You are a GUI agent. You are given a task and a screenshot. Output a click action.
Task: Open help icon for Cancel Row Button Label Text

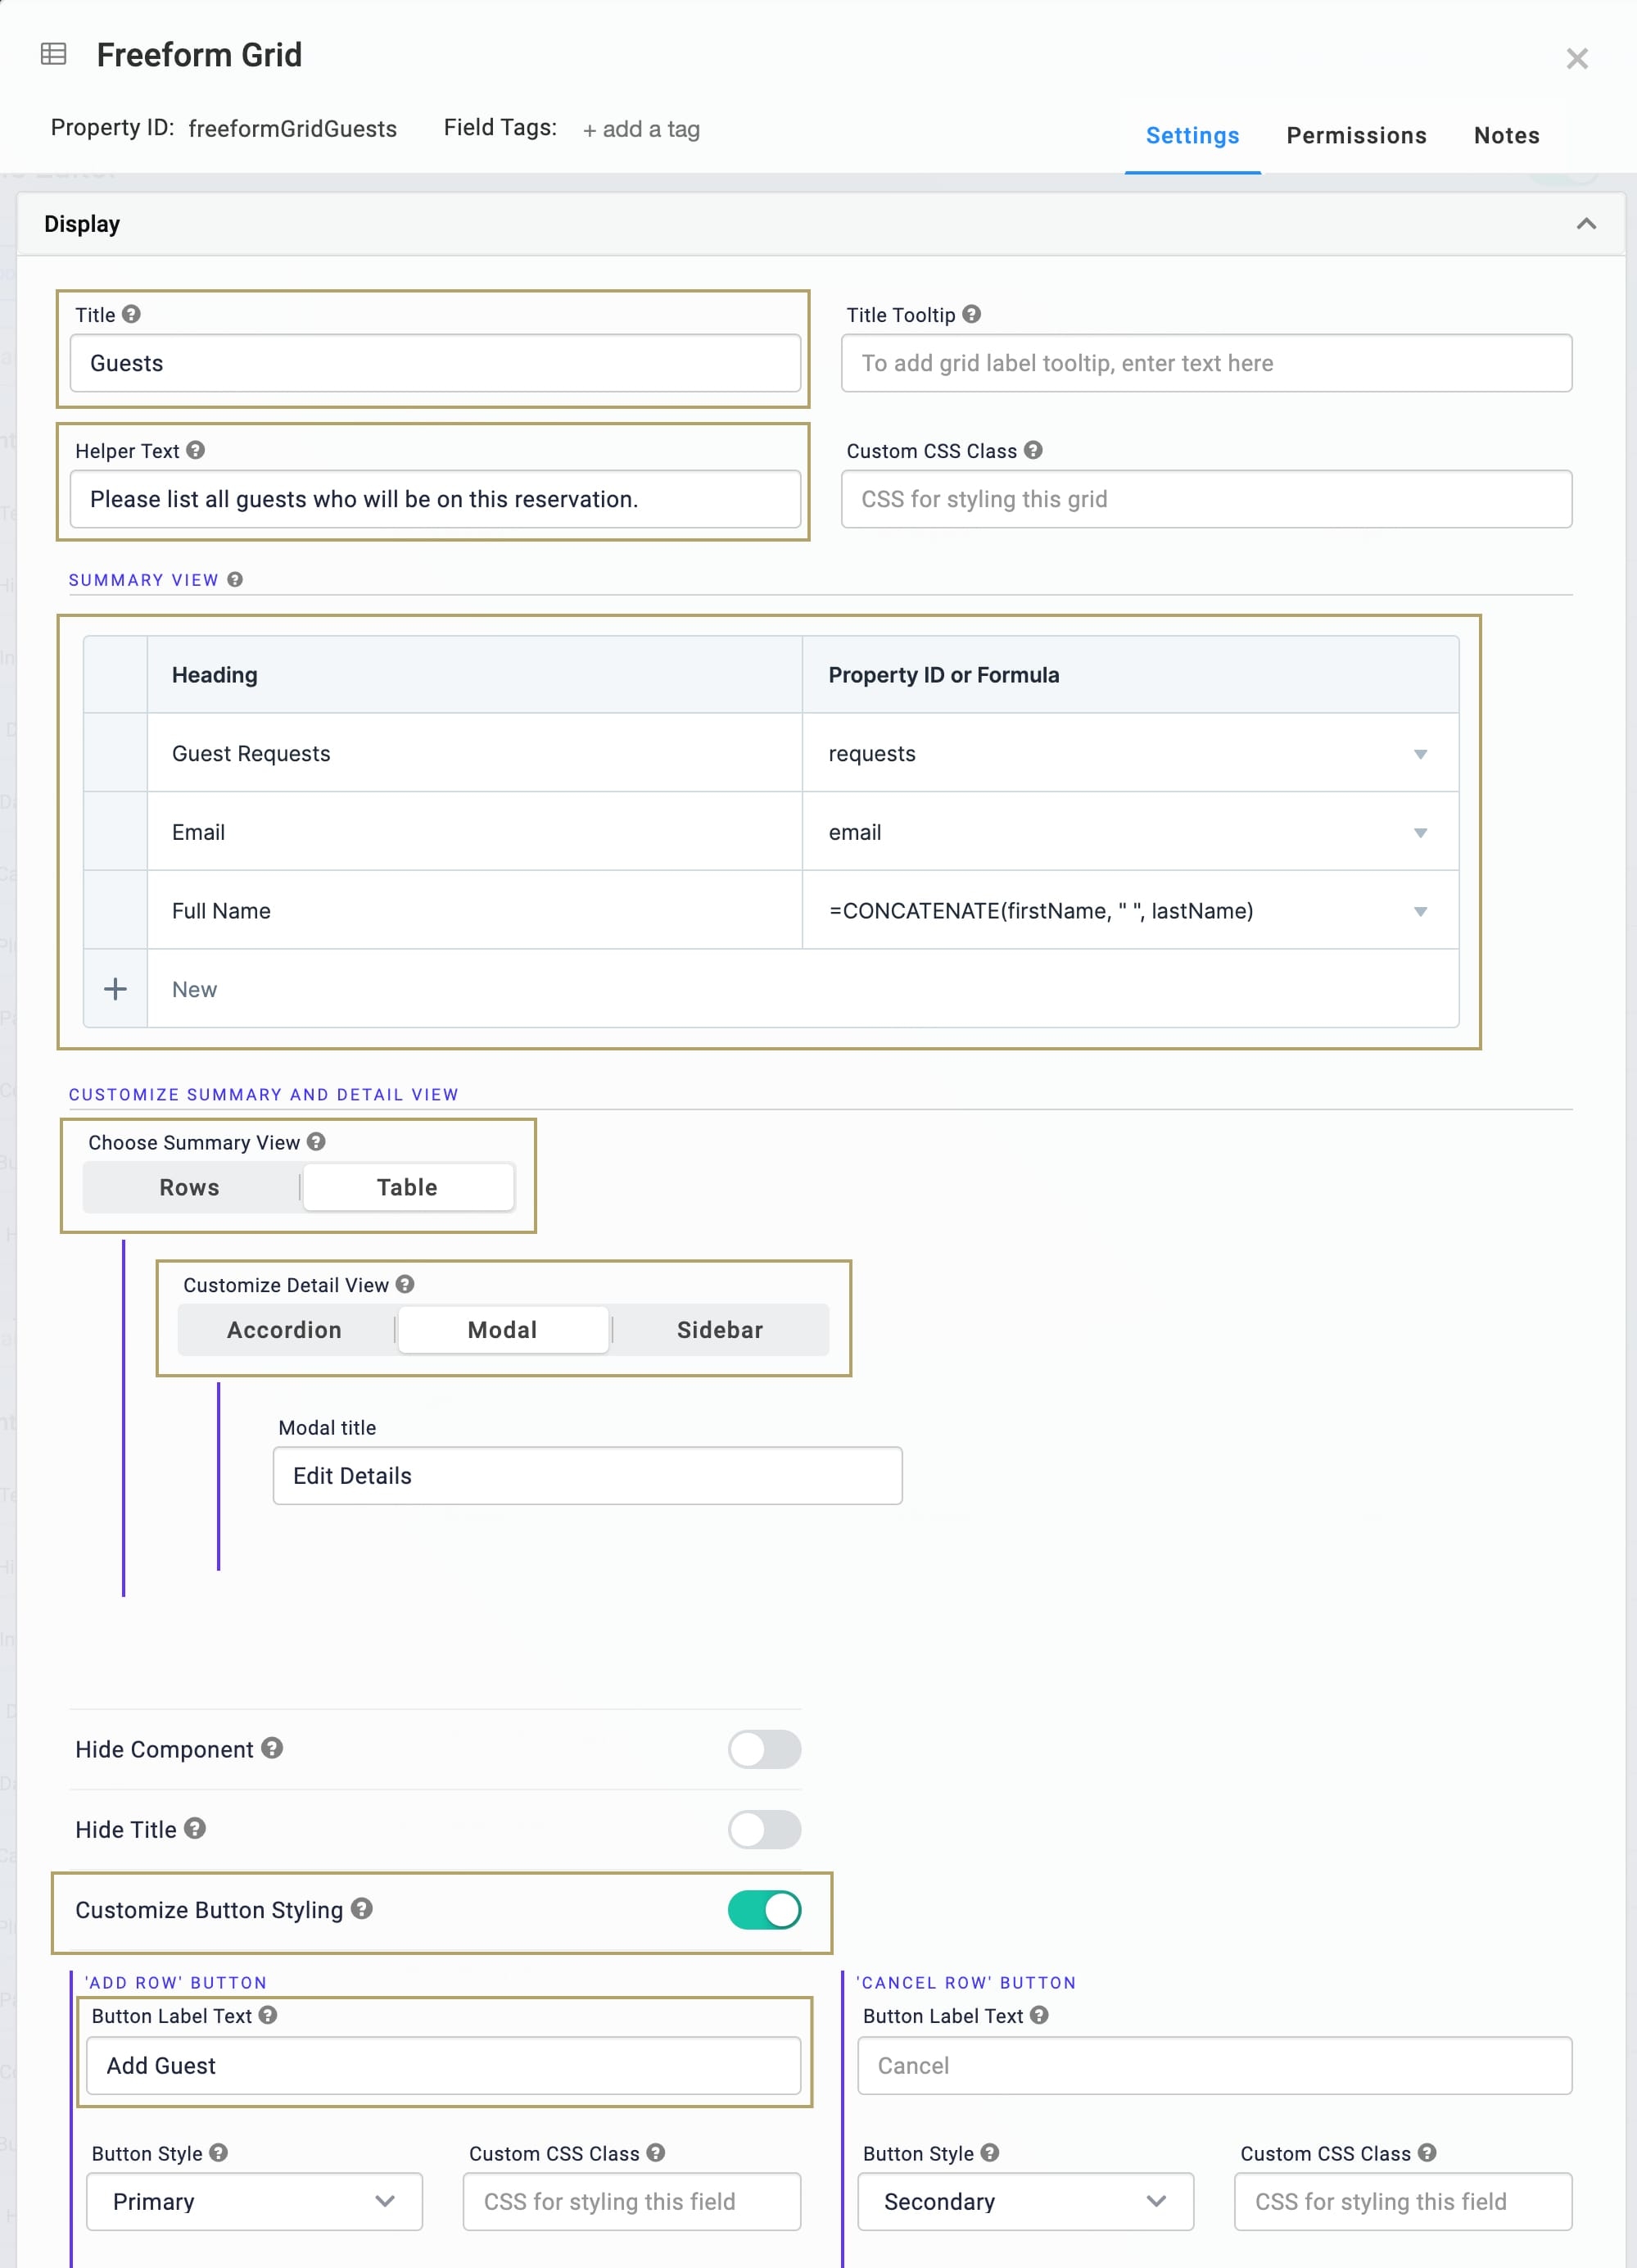click(1039, 2015)
